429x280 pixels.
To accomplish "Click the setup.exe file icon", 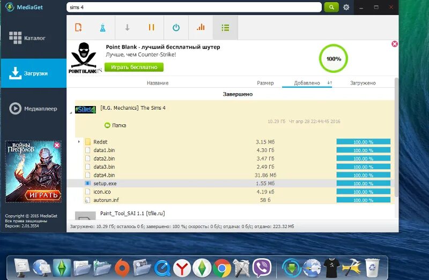I will (x=87, y=183).
